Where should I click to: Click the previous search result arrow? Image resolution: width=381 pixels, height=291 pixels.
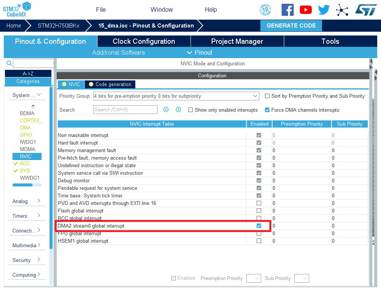(x=166, y=110)
